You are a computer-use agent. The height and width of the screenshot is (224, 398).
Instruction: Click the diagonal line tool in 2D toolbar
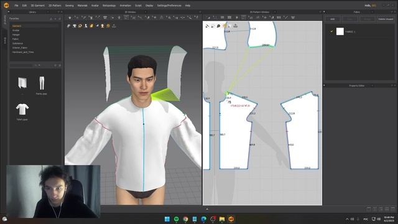point(286,17)
